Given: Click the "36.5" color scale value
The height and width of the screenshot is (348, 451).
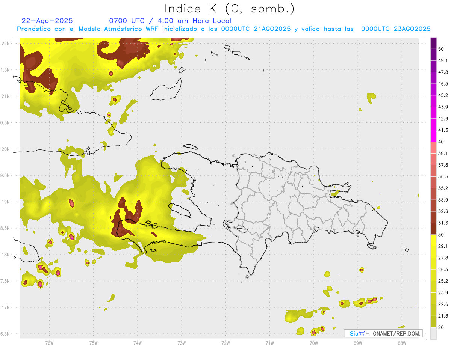Looking at the screenshot, I should pos(443,176).
